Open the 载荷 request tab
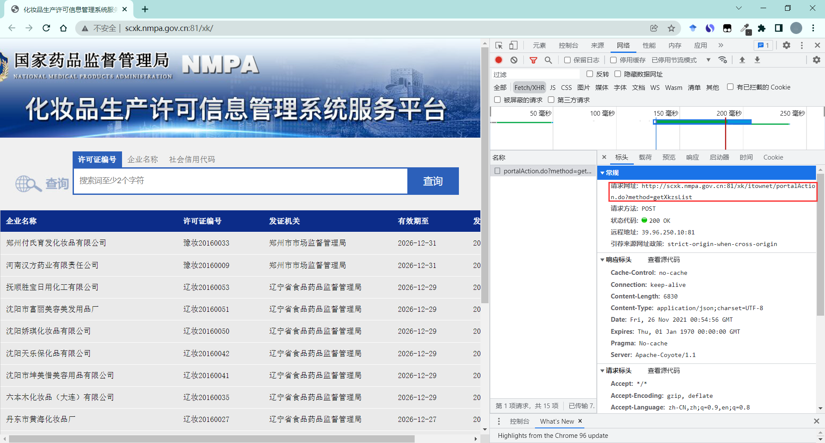 tap(645, 157)
